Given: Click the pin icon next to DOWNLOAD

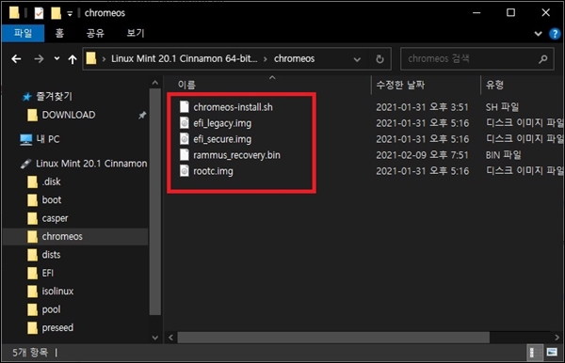Looking at the screenshot, I should click(142, 116).
